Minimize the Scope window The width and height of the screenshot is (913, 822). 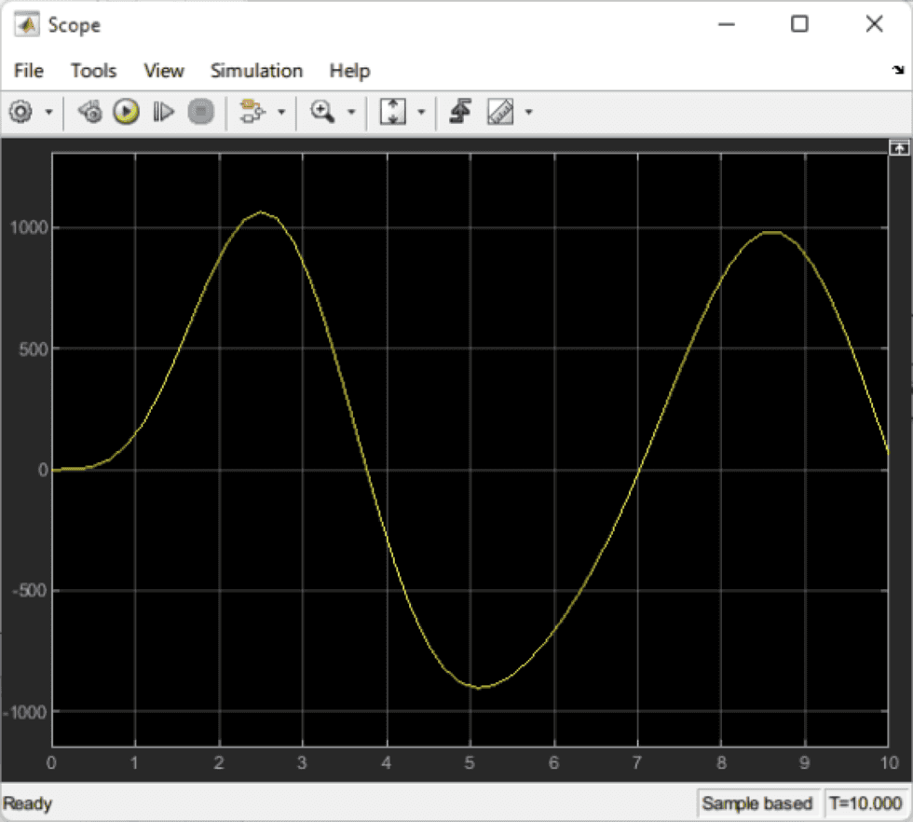(726, 24)
